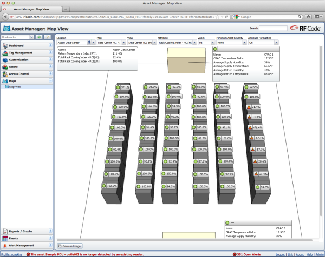
Task: Click the RF Code logo
Action: [305, 28]
